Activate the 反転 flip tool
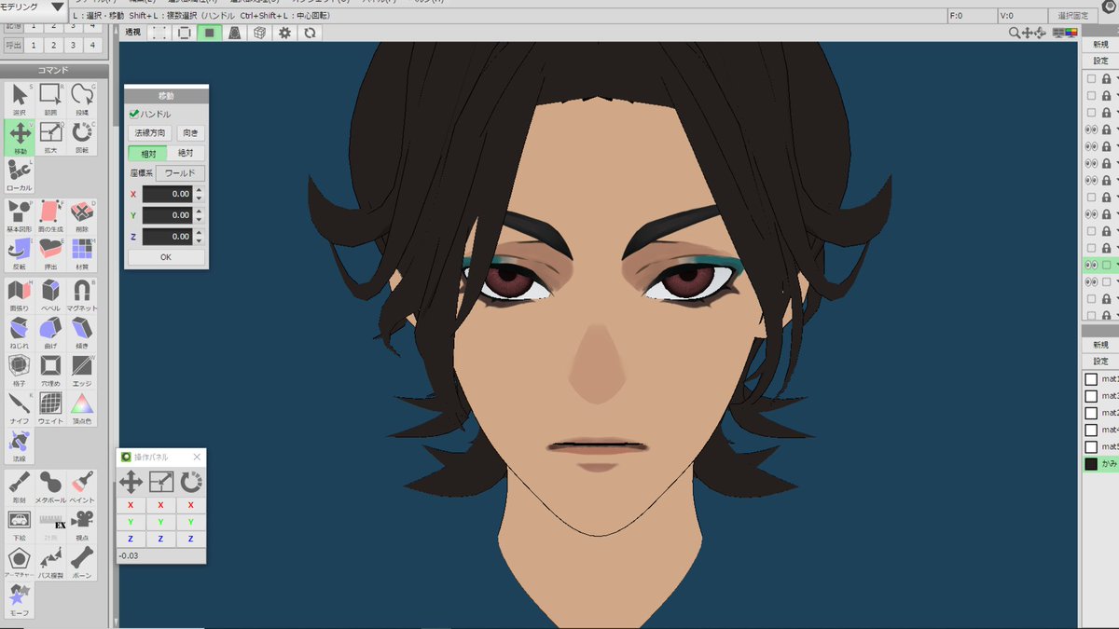Viewport: 1119px width, 629px height. [20, 253]
